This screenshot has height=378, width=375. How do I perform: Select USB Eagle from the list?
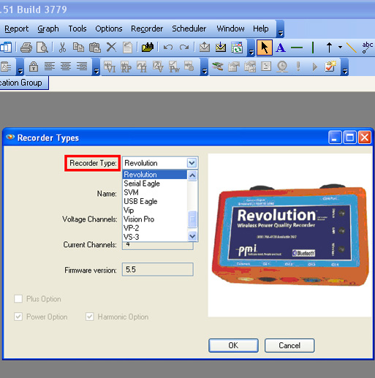(x=154, y=201)
